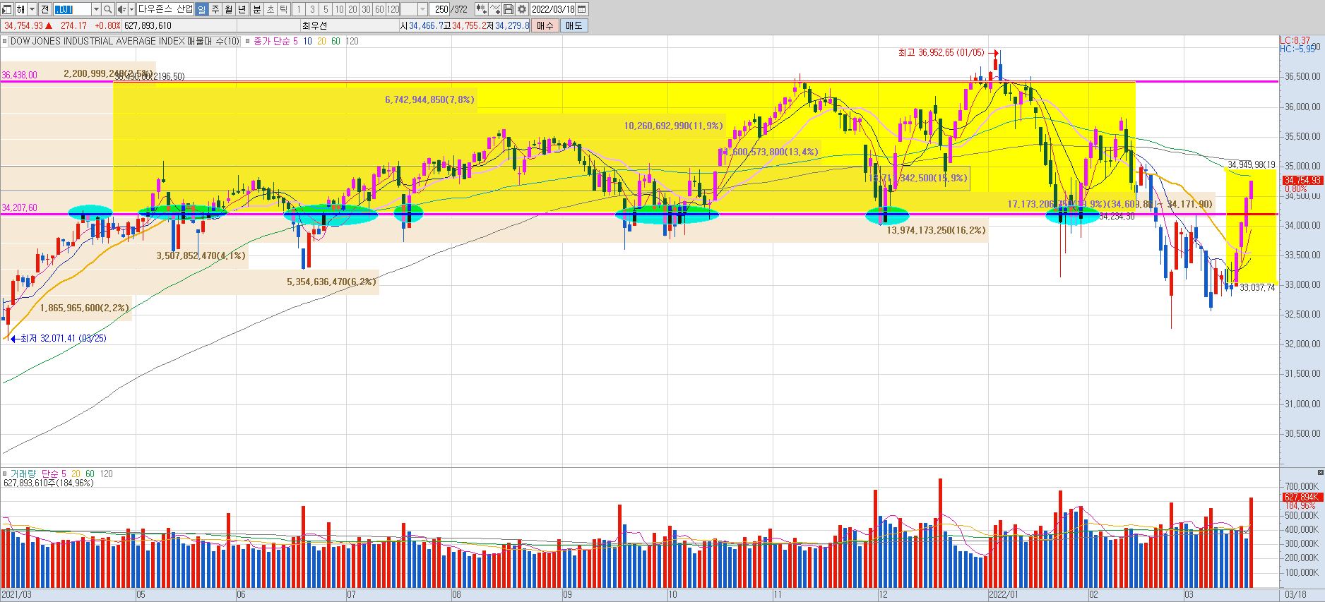The width and height of the screenshot is (1325, 602).
Task: Click the current price 34,754.93 in quote bar
Action: pos(23,25)
